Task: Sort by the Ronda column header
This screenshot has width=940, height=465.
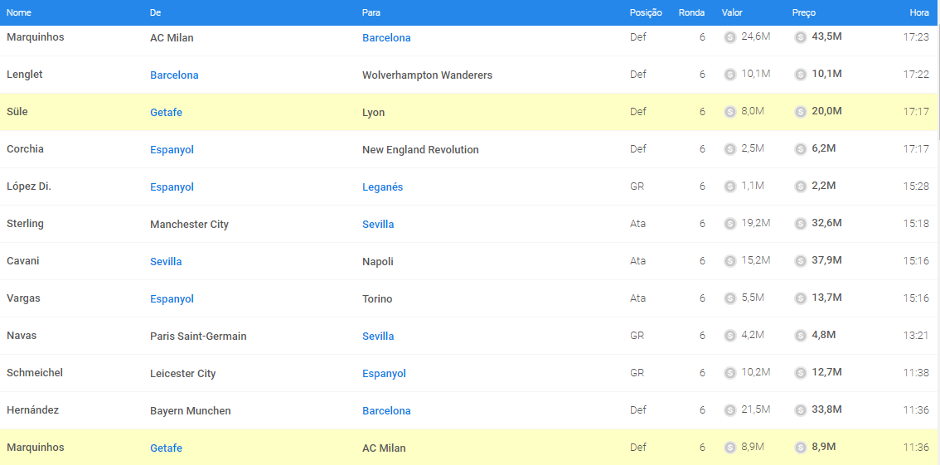Action: point(692,12)
